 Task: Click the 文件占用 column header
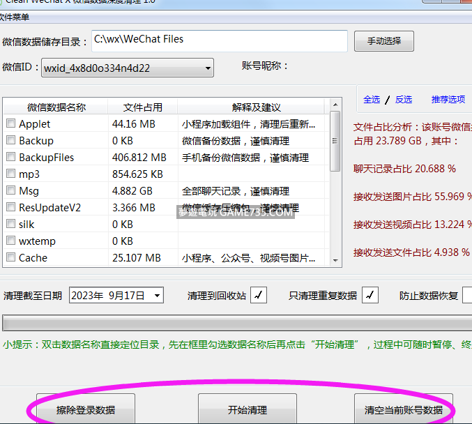click(143, 107)
